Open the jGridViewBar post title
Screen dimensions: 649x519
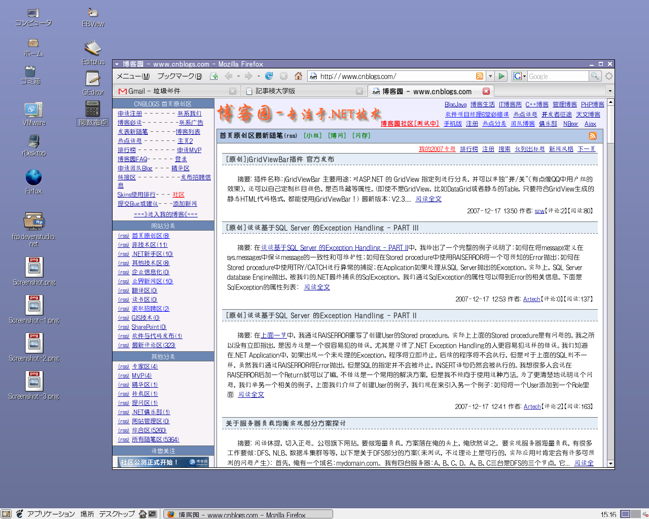[280, 159]
